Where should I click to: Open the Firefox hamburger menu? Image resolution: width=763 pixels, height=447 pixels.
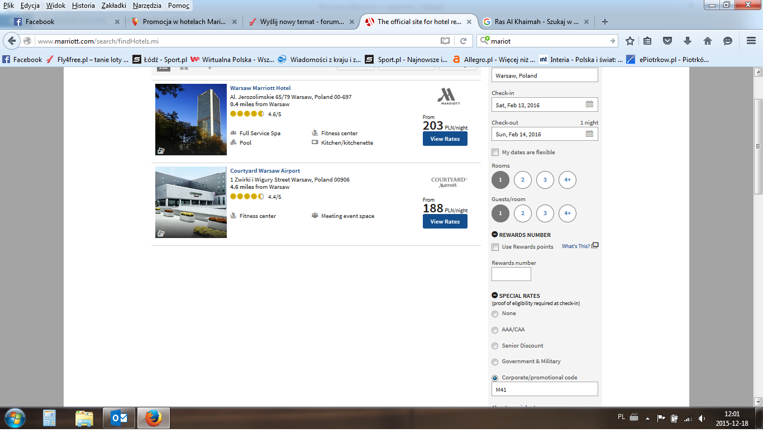tap(751, 41)
